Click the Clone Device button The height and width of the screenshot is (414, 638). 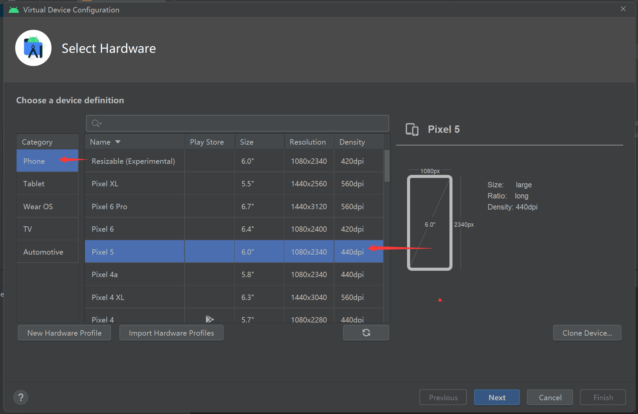587,333
